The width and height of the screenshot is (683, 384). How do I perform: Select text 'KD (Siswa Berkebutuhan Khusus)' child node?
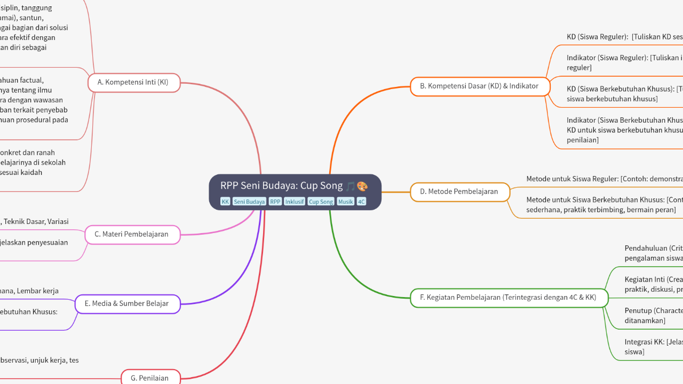[x=625, y=94]
